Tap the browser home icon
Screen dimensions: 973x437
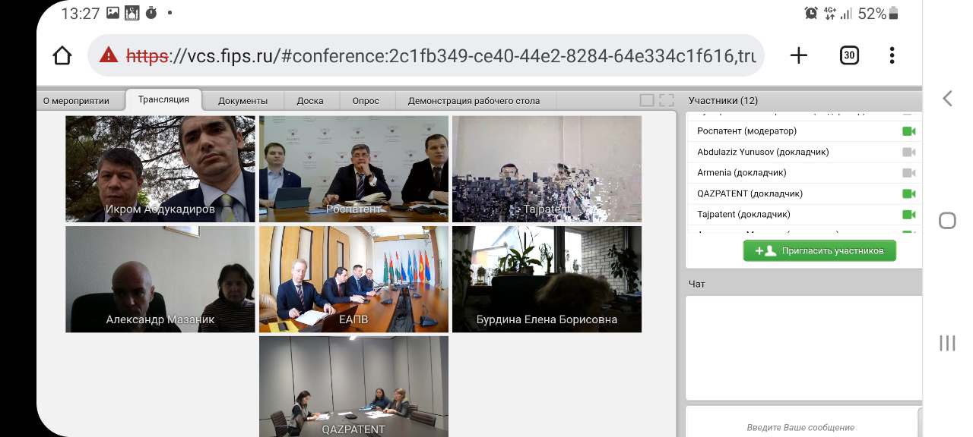[x=62, y=55]
